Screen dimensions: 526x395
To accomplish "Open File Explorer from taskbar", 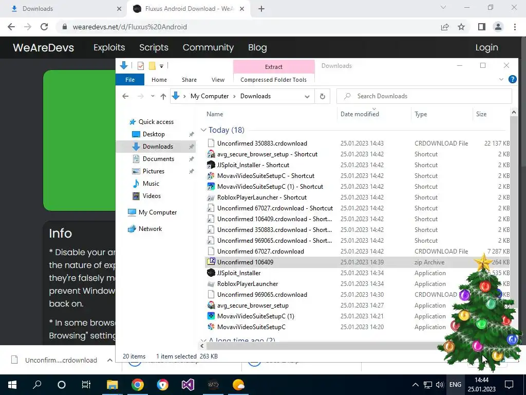I will 112,385.
